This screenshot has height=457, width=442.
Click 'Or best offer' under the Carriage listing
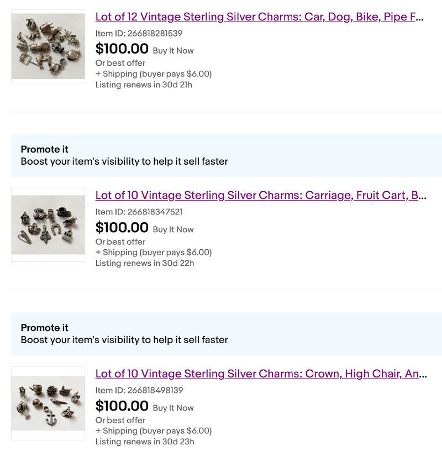pyautogui.click(x=120, y=242)
